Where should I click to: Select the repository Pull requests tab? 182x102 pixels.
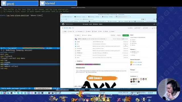[x=80, y=31]
